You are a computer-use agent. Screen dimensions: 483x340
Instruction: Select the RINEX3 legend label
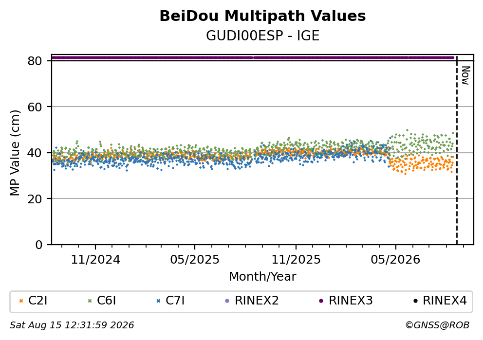(x=351, y=301)
